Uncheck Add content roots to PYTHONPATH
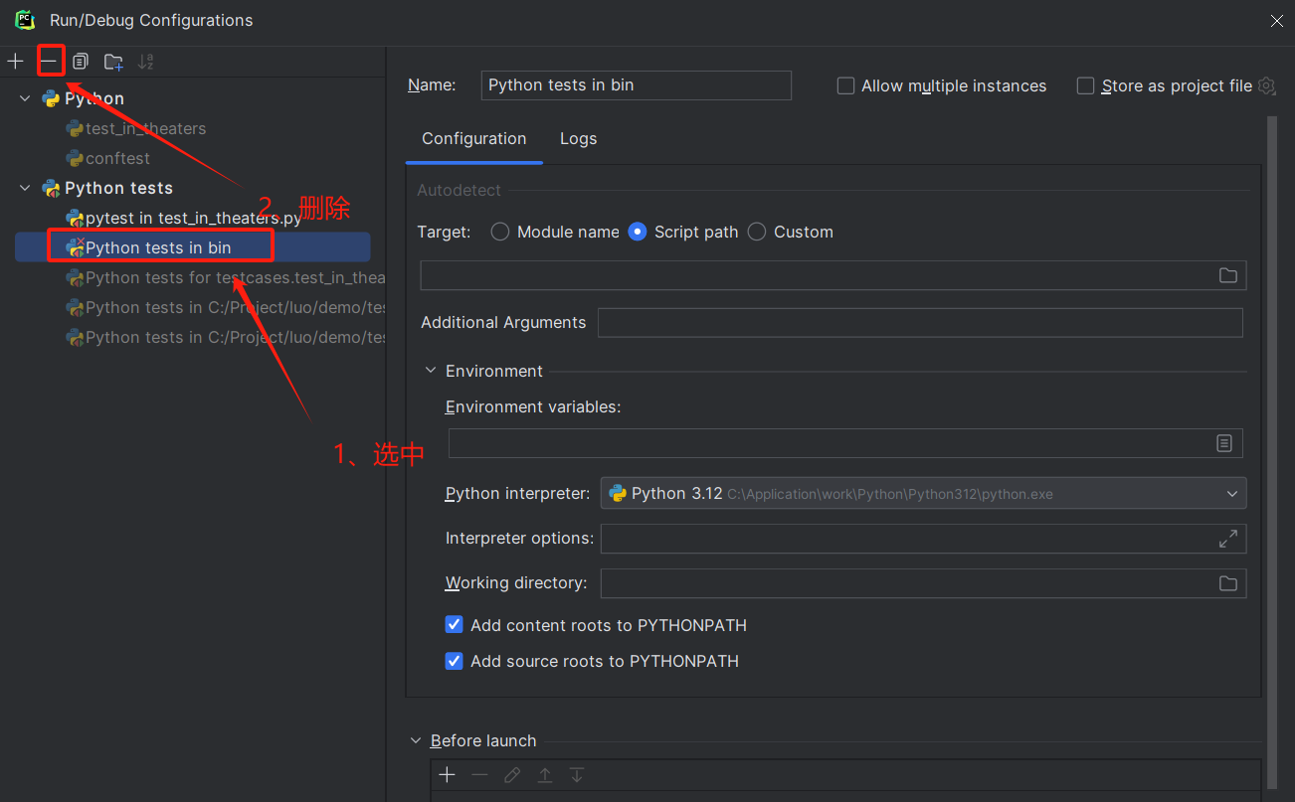 455,625
